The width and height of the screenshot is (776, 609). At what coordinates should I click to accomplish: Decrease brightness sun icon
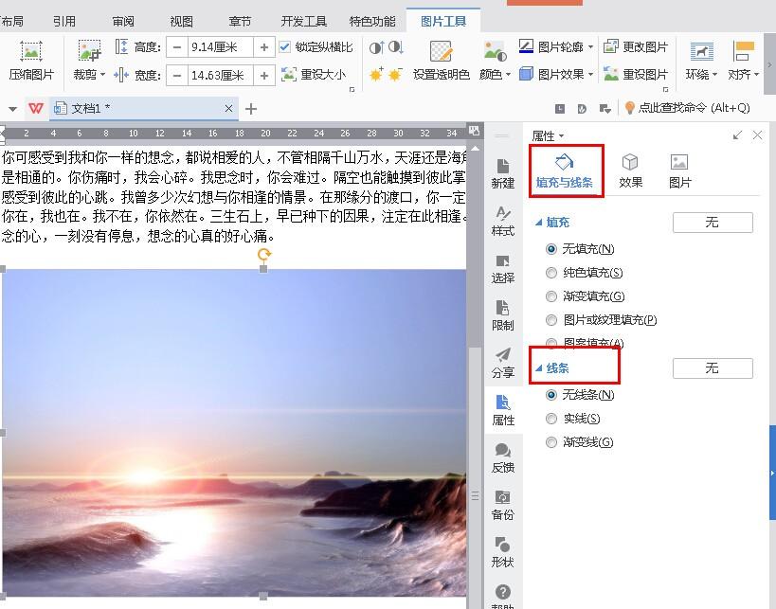pos(395,75)
